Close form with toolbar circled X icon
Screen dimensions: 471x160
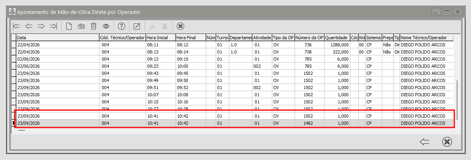[180, 26]
